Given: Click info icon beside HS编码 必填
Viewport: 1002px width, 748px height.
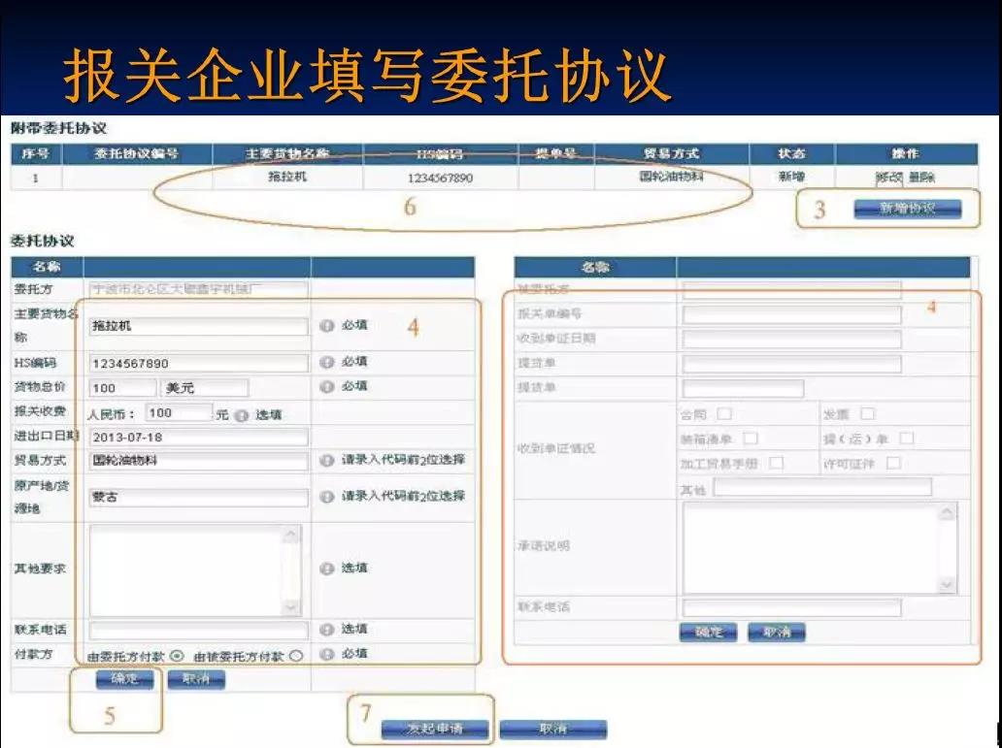Looking at the screenshot, I should pyautogui.click(x=326, y=362).
